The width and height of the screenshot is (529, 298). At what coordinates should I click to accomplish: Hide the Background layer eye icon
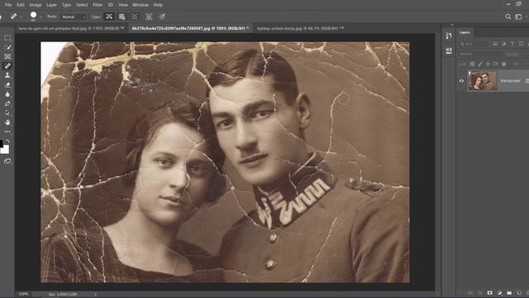tap(461, 81)
